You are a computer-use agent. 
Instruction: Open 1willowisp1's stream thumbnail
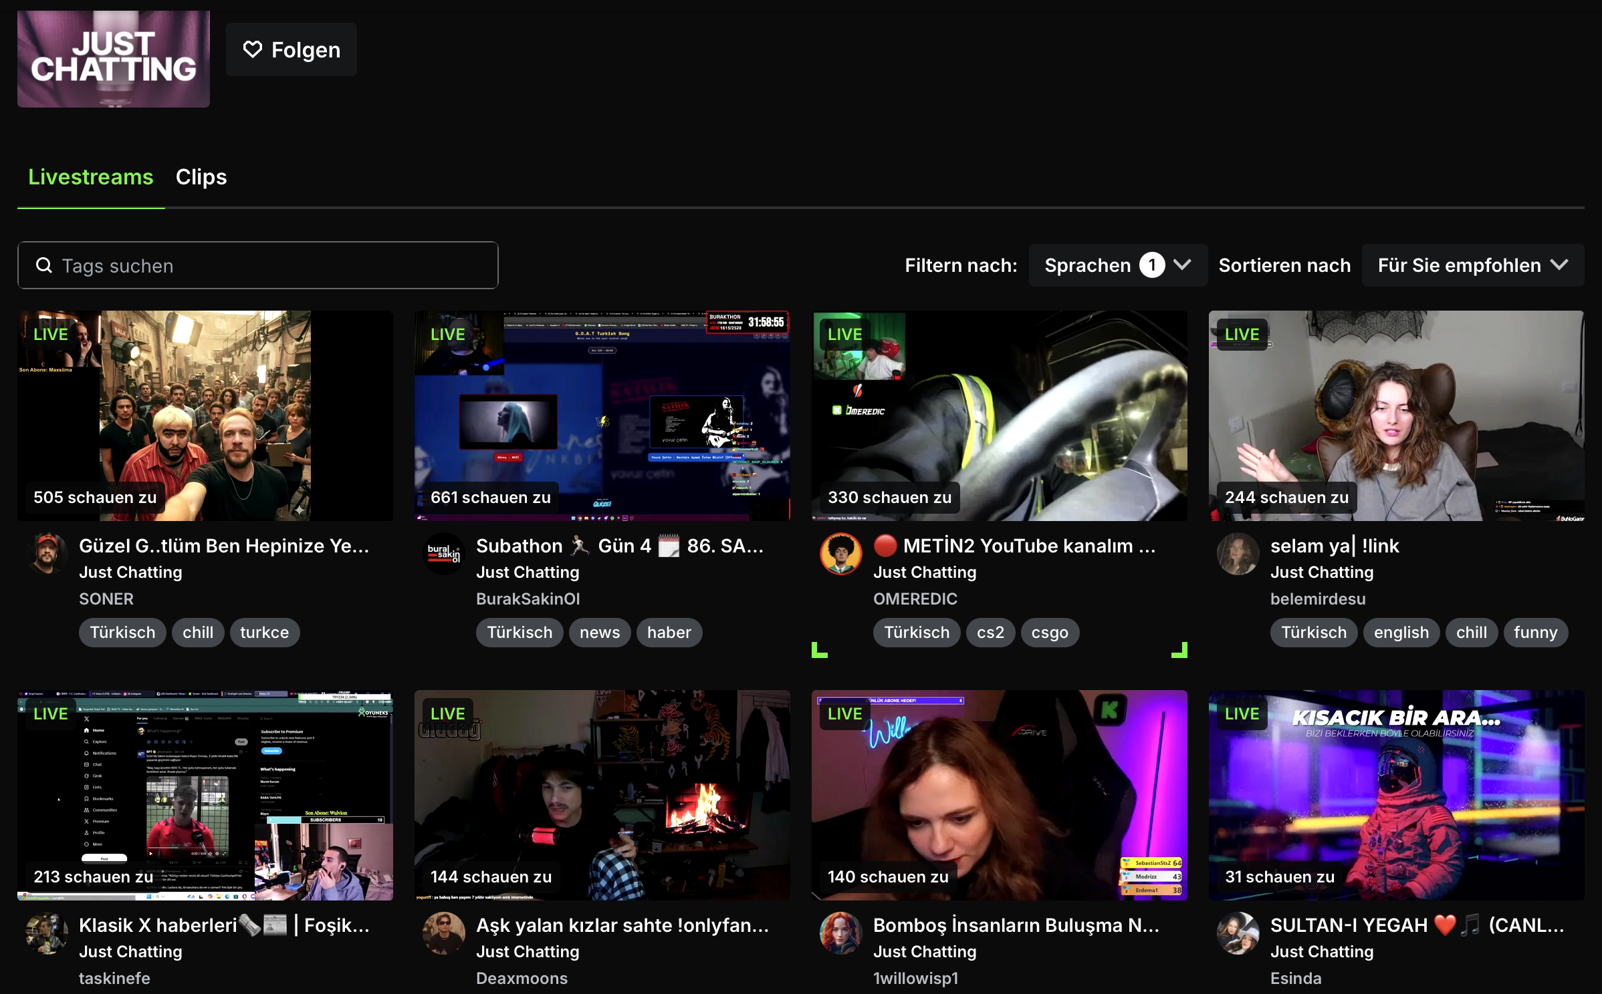tap(1000, 795)
